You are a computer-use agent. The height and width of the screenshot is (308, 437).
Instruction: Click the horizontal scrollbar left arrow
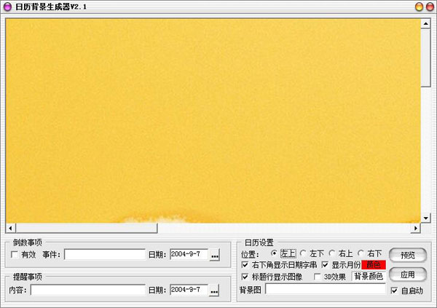[x=10, y=228]
